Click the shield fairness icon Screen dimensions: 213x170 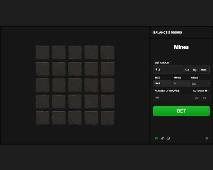(x=207, y=138)
